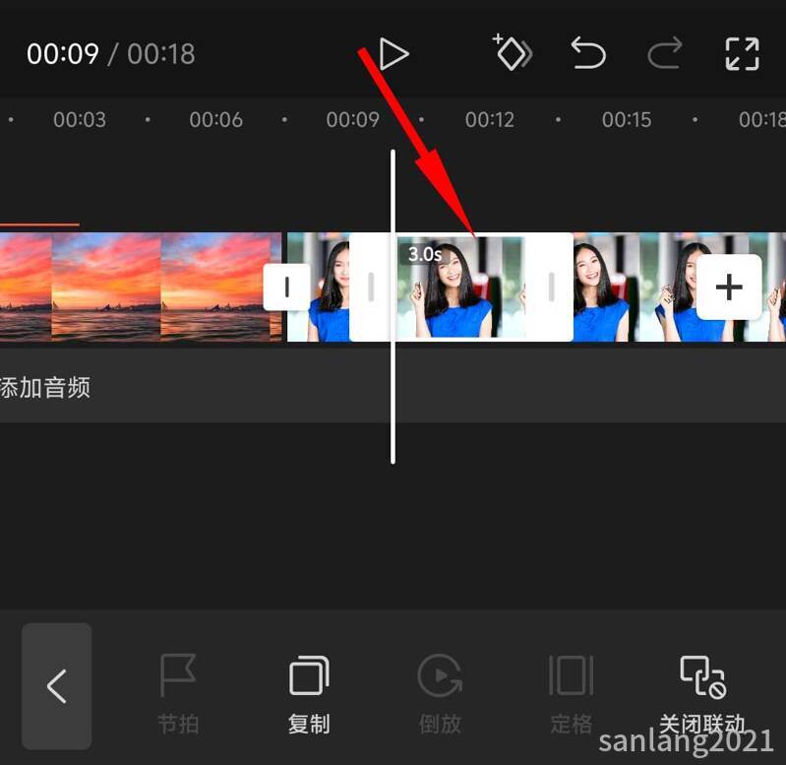Click the 3.0s duration label
The image size is (786, 765).
tap(425, 254)
